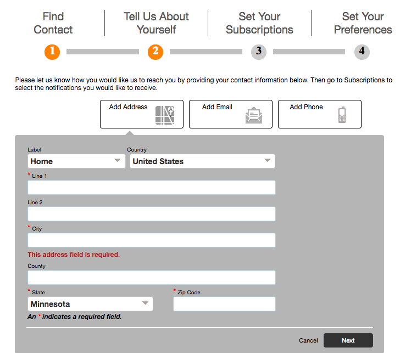Click step 2 circle in progress bar
Image resolution: width=400 pixels, height=353 pixels.
155,52
